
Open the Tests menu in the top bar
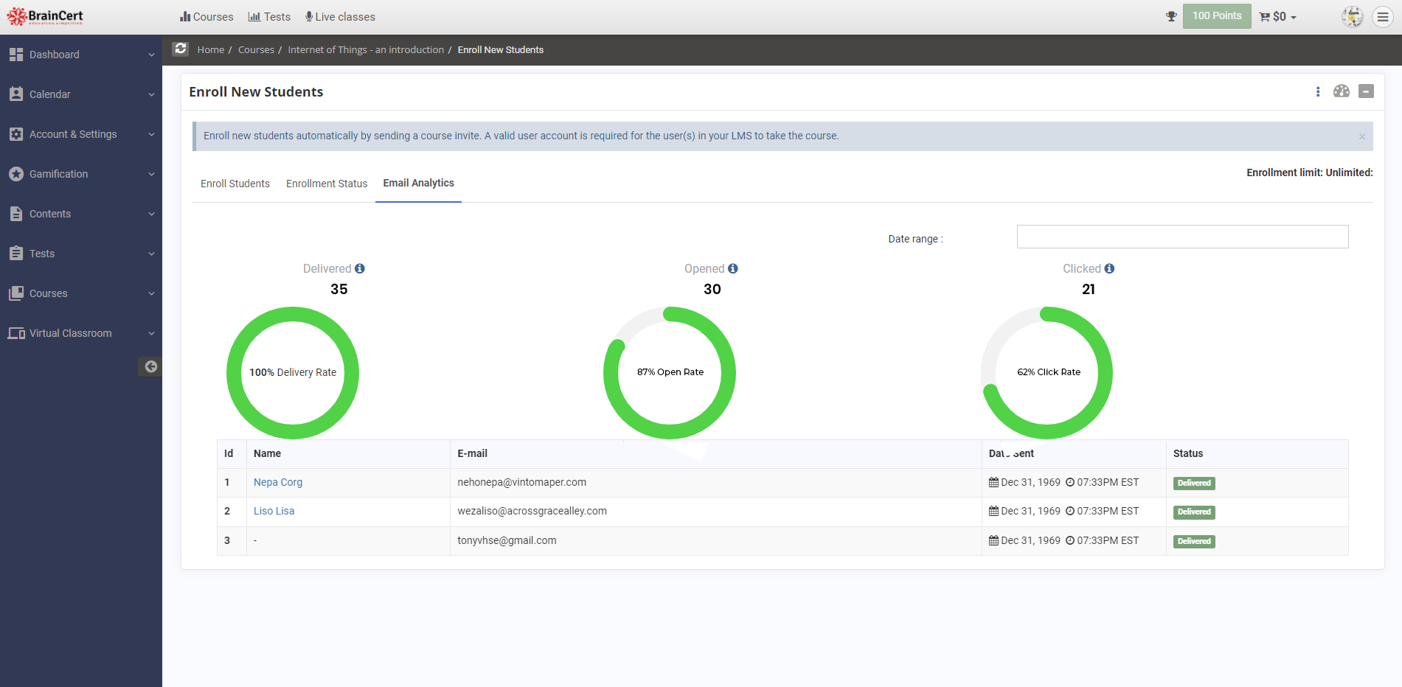(269, 16)
